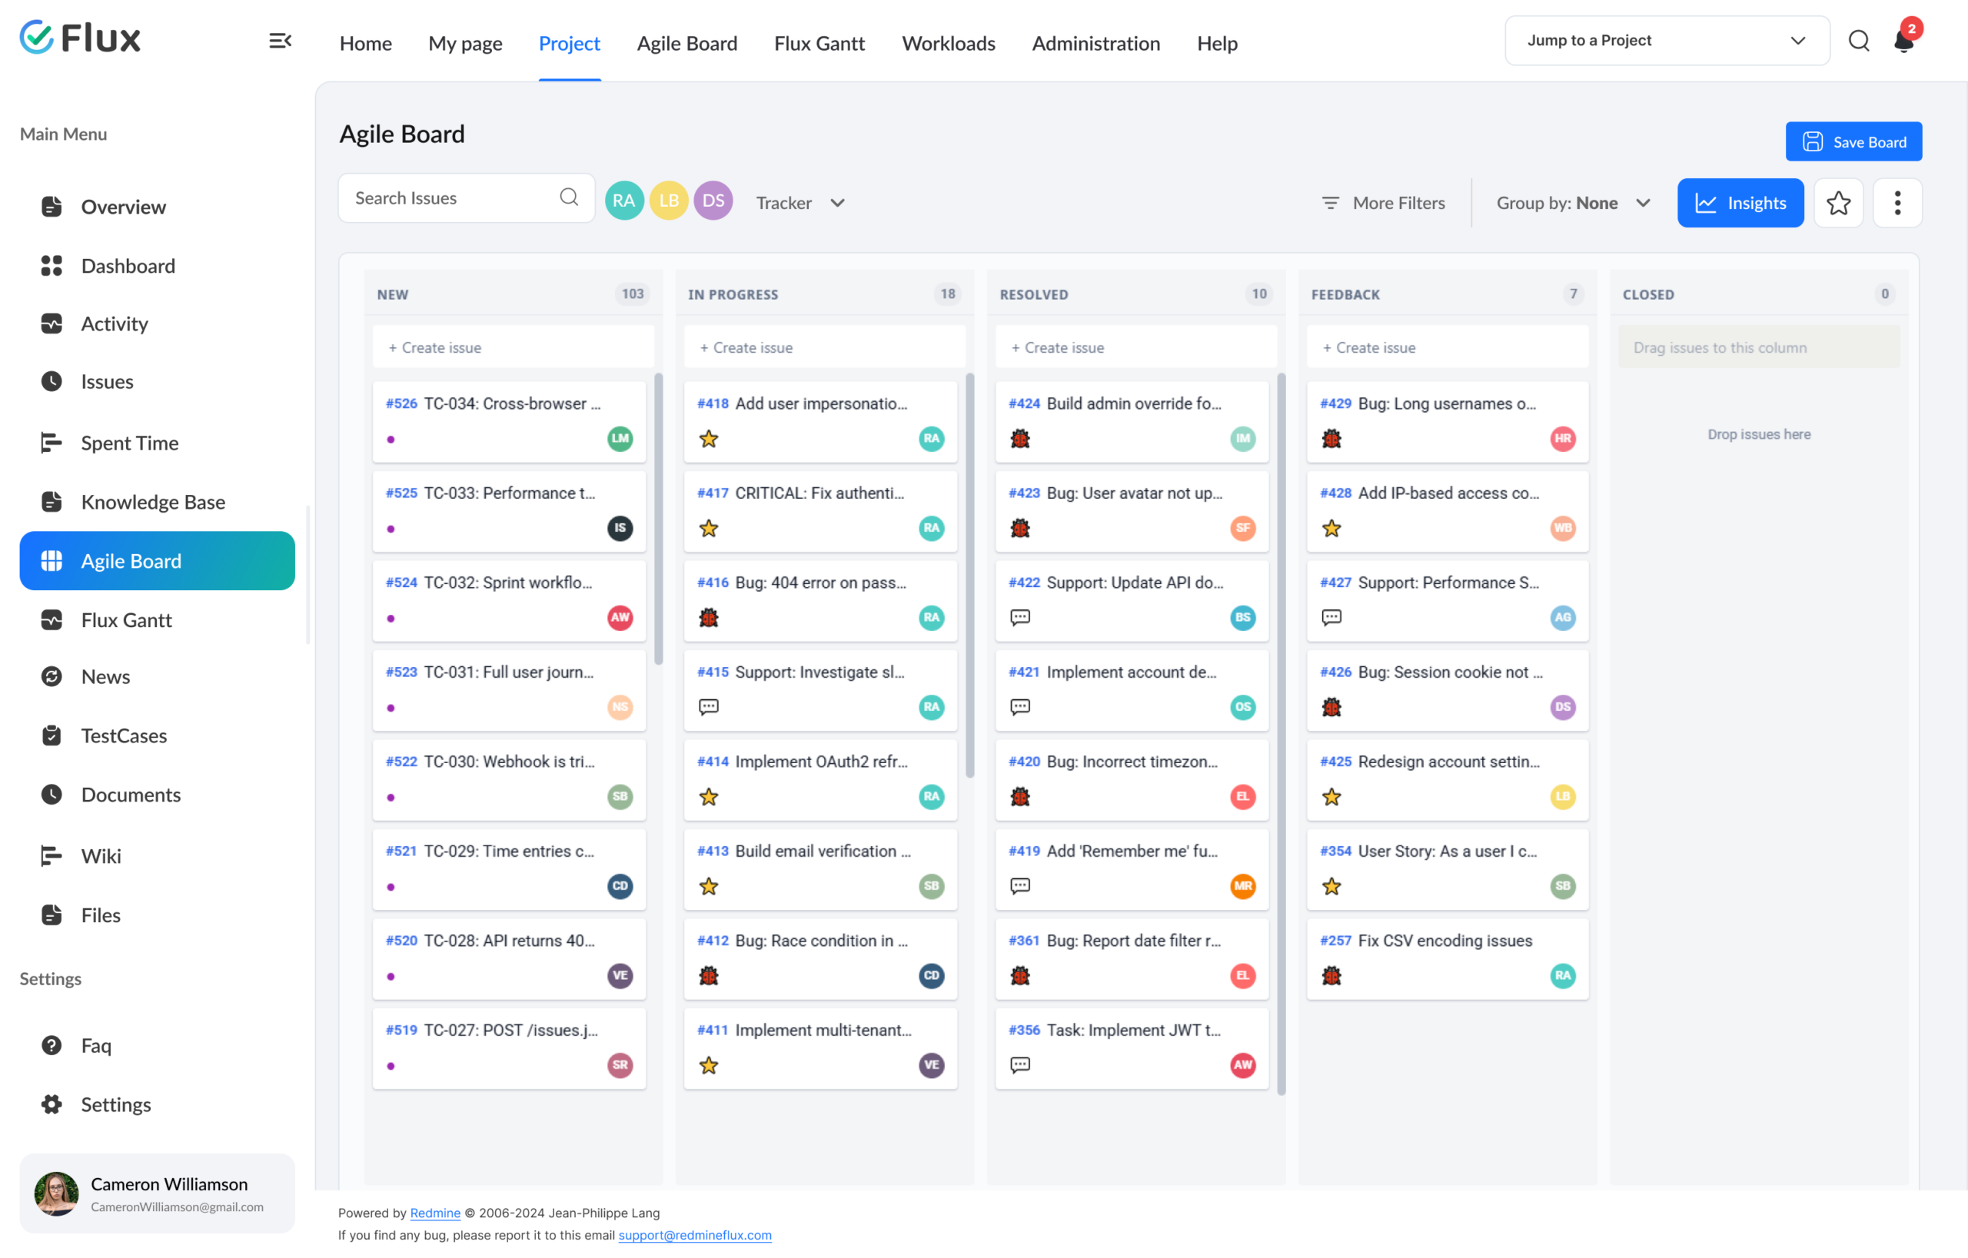This screenshot has height=1258, width=1968.
Task: Open the three-dot board options menu
Action: point(1897,203)
